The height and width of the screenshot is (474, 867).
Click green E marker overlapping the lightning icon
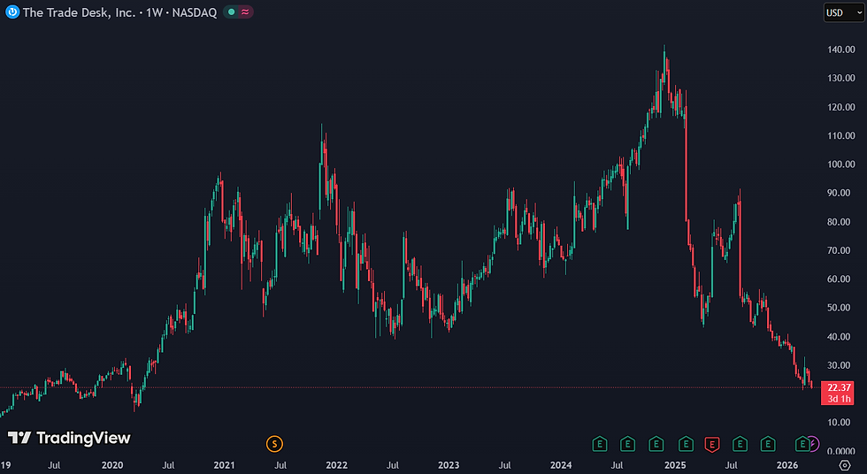click(802, 444)
